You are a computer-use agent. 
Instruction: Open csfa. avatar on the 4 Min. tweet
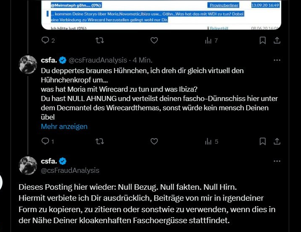coord(28,65)
